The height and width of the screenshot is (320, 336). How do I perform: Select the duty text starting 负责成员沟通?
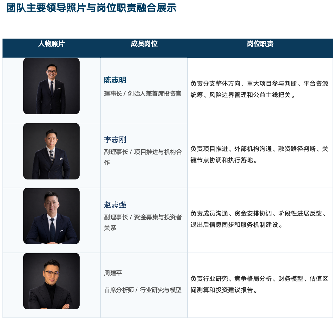coord(259,219)
